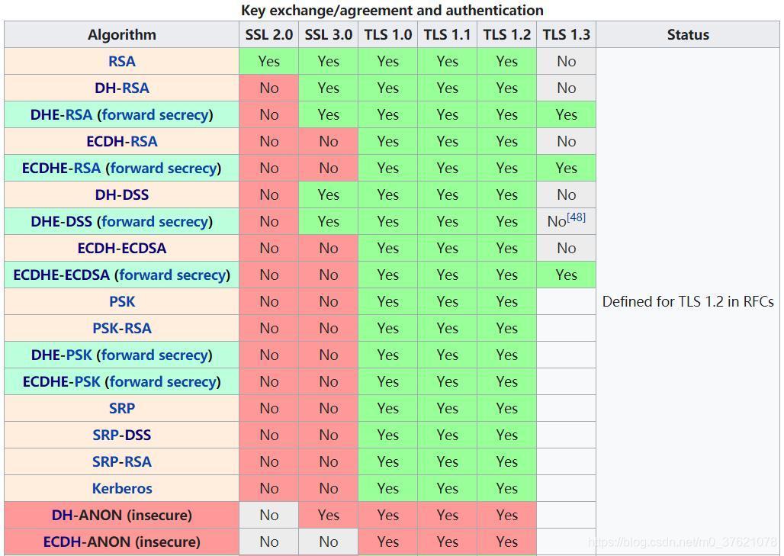Click the SSL 2.0 'Yes' cell in the RSA row
784x556 pixels.
269,62
